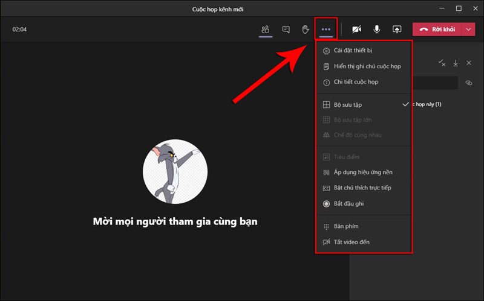484x301 pixels.
Task: Open the participants panel icon
Action: pyautogui.click(x=265, y=30)
